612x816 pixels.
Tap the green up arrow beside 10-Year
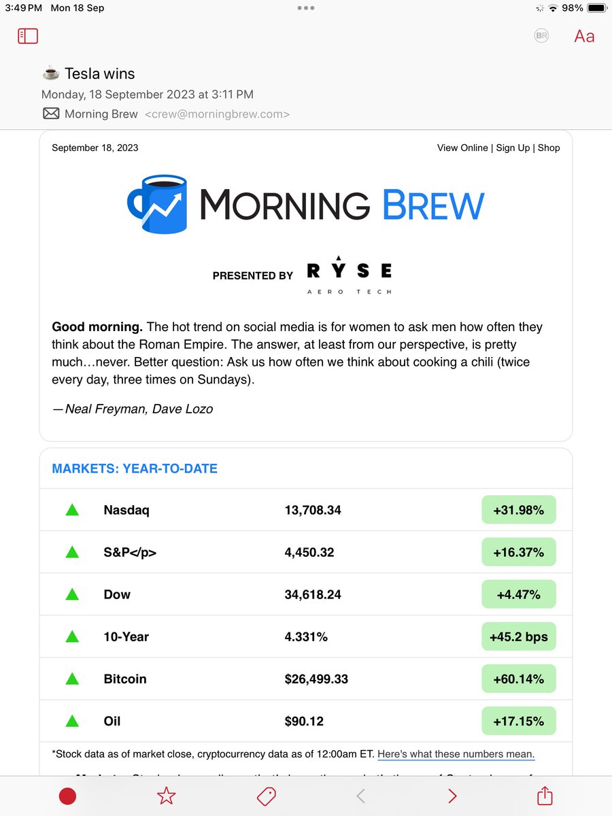[72, 636]
